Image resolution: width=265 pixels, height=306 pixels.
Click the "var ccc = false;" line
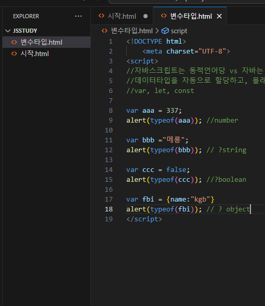(158, 170)
